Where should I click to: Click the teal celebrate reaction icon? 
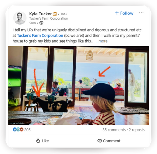coord(18,129)
